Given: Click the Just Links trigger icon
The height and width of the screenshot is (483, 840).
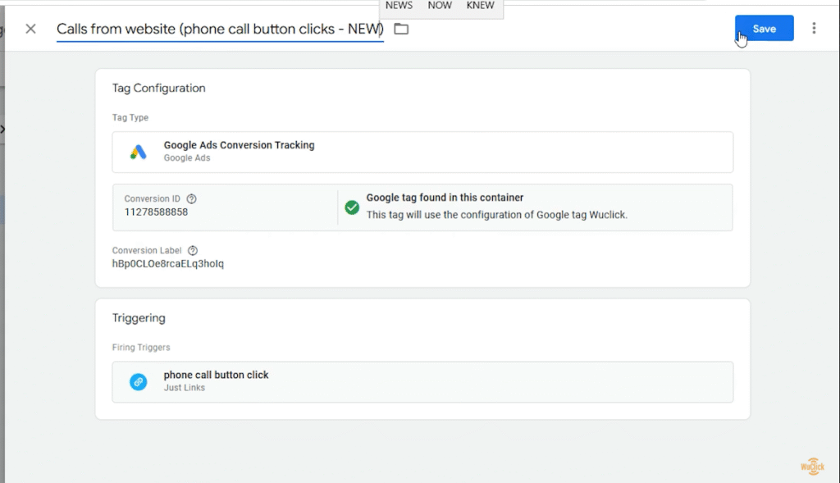Looking at the screenshot, I should (x=138, y=382).
